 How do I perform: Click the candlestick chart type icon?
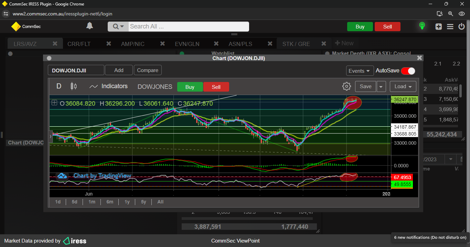point(73,86)
